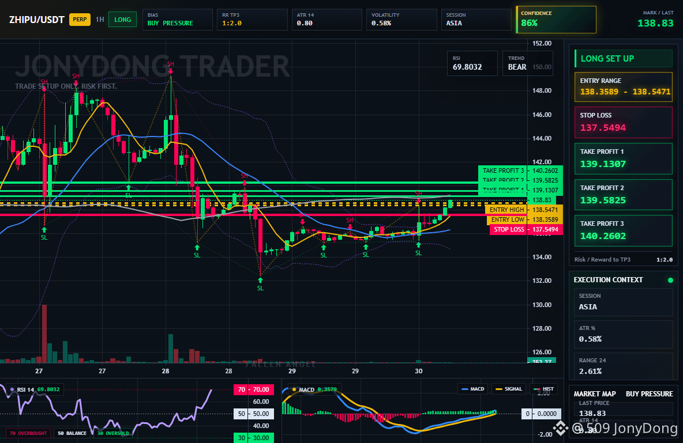Click the top bar SESSION ASIA card
Image resolution: width=683 pixels, height=443 pixels.
[x=476, y=19]
